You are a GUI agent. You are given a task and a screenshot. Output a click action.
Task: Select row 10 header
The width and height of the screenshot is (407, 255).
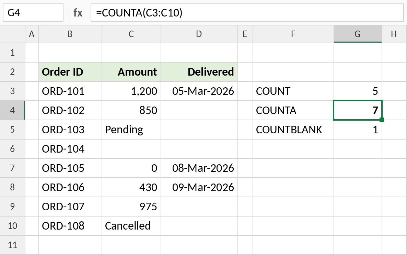coord(12,226)
